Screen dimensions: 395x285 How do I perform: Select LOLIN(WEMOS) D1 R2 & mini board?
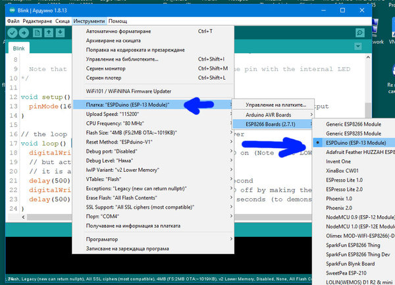pyautogui.click(x=354, y=282)
